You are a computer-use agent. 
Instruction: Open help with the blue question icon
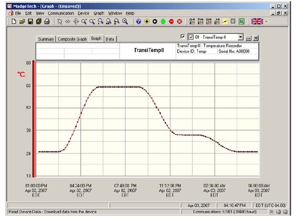pos(139,21)
